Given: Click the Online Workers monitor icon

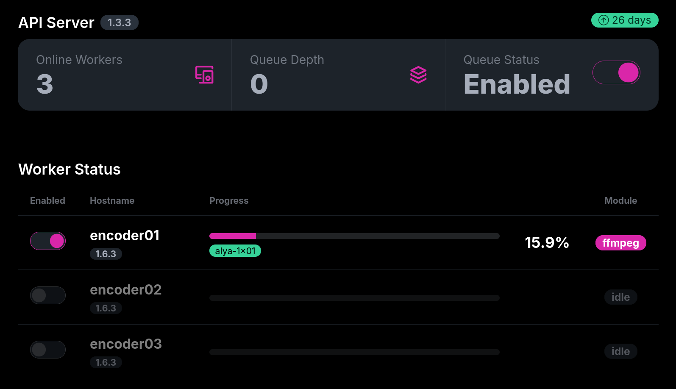Looking at the screenshot, I should click(205, 75).
